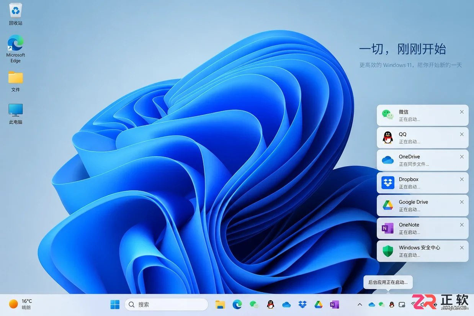Screen dimensions: 474x316
Task: Open OneDrive cloud icon in the taskbar center
Action: (x=286, y=305)
